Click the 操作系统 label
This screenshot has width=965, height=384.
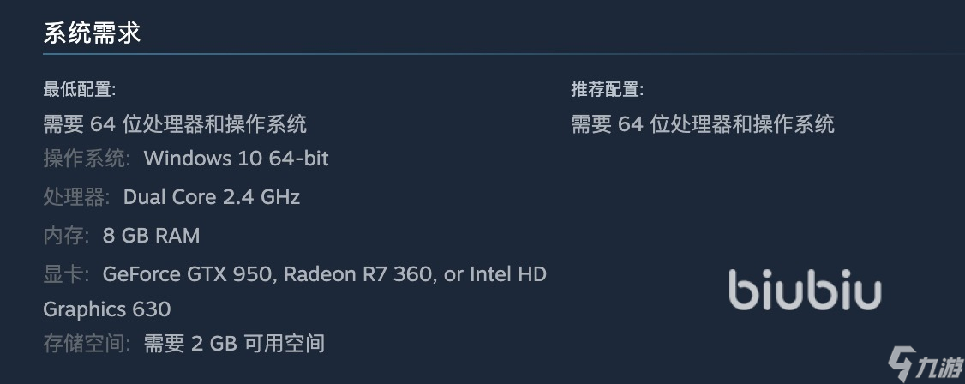click(87, 159)
